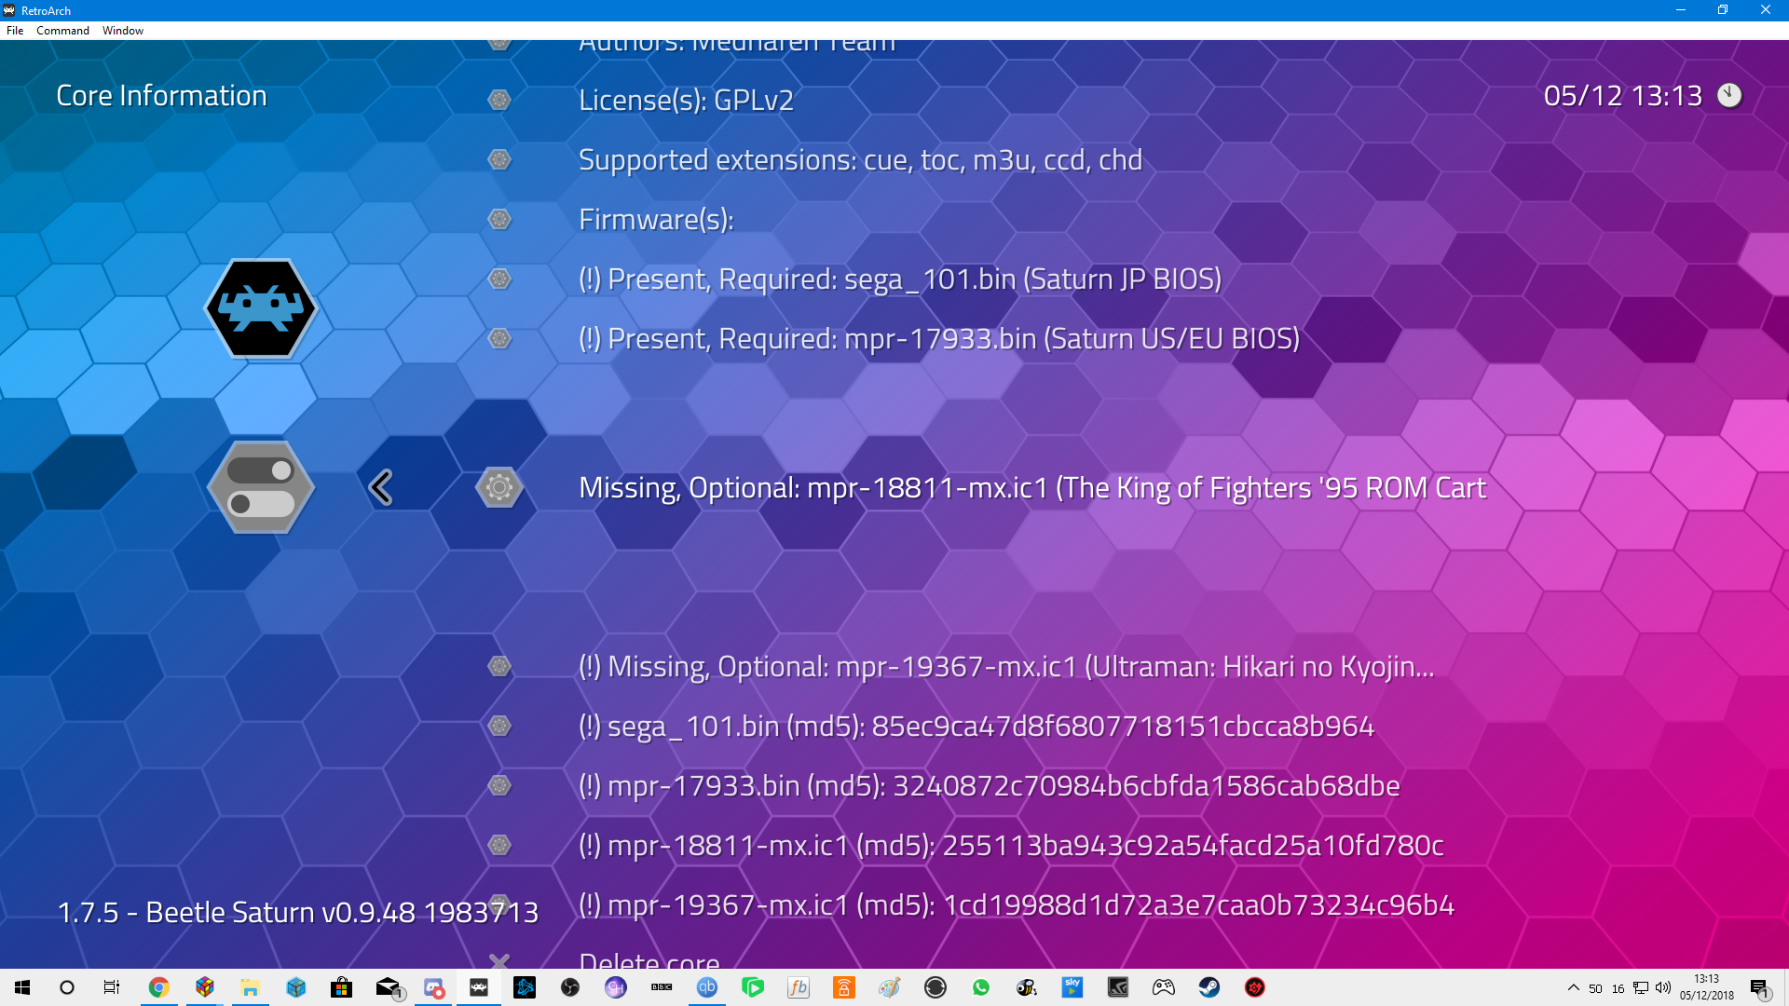Open Microsoft Store from the taskbar
The width and height of the screenshot is (1789, 1006).
pyautogui.click(x=341, y=987)
